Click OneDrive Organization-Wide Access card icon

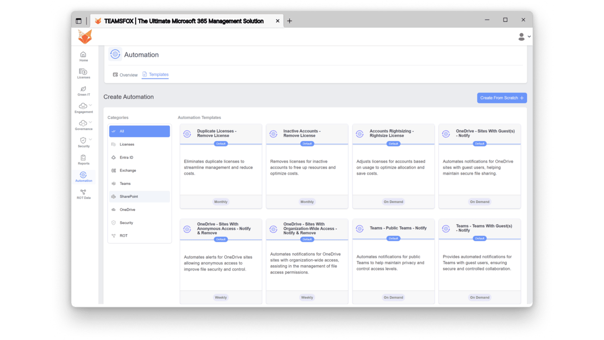(273, 229)
